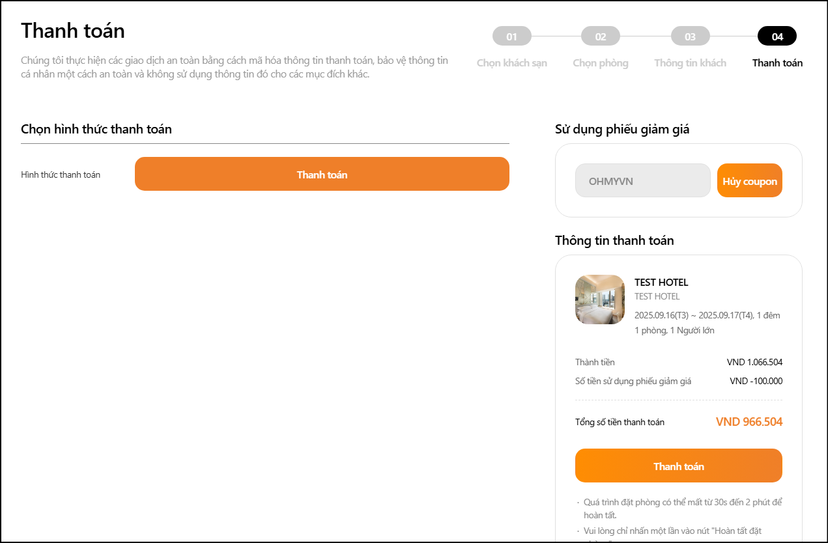Go to step 01 number badge
This screenshot has height=543, width=828.
point(511,36)
